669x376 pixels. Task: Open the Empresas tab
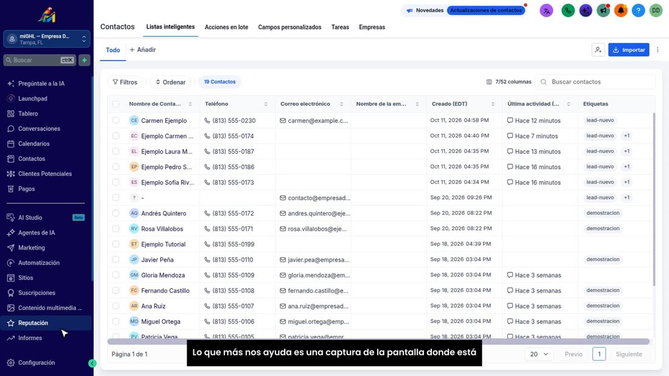(372, 27)
